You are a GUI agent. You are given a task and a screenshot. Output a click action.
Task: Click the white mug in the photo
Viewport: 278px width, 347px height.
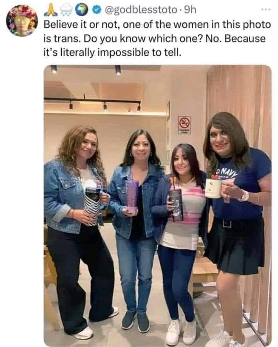(x=213, y=188)
